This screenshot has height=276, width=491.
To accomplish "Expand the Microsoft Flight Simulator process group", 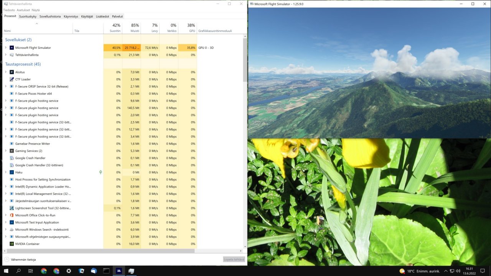I will coord(6,48).
